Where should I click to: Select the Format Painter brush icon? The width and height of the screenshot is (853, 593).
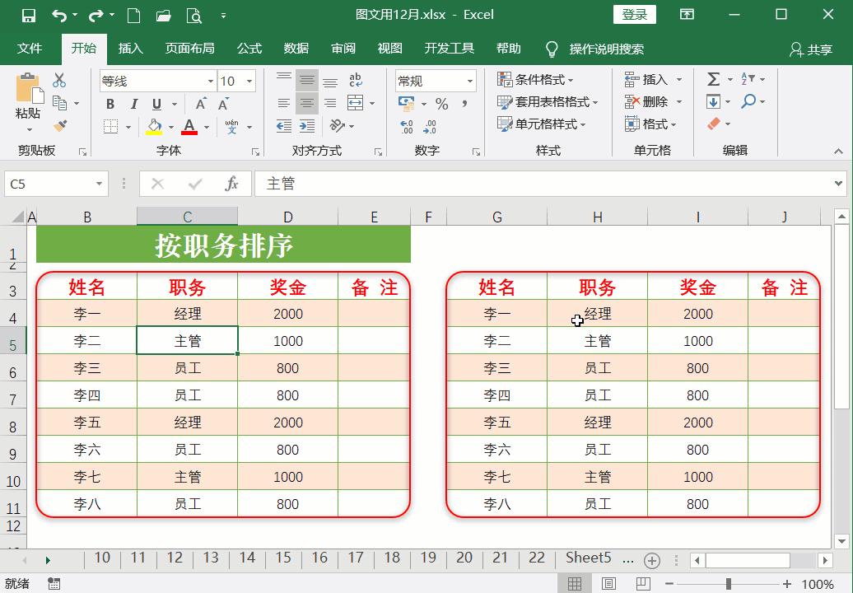coord(59,125)
